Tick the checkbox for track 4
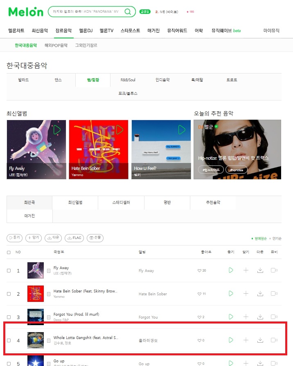 [9, 340]
